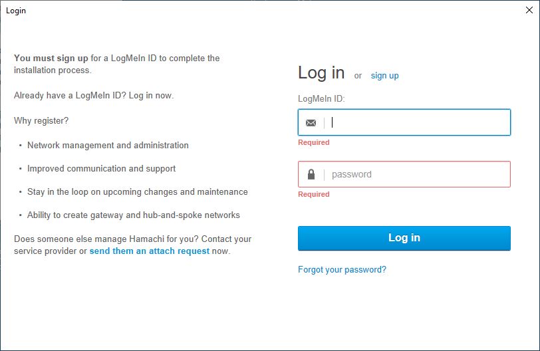The height and width of the screenshot is (351, 540).
Task: Click the LogMeIn ID: field label
Action: (x=321, y=99)
